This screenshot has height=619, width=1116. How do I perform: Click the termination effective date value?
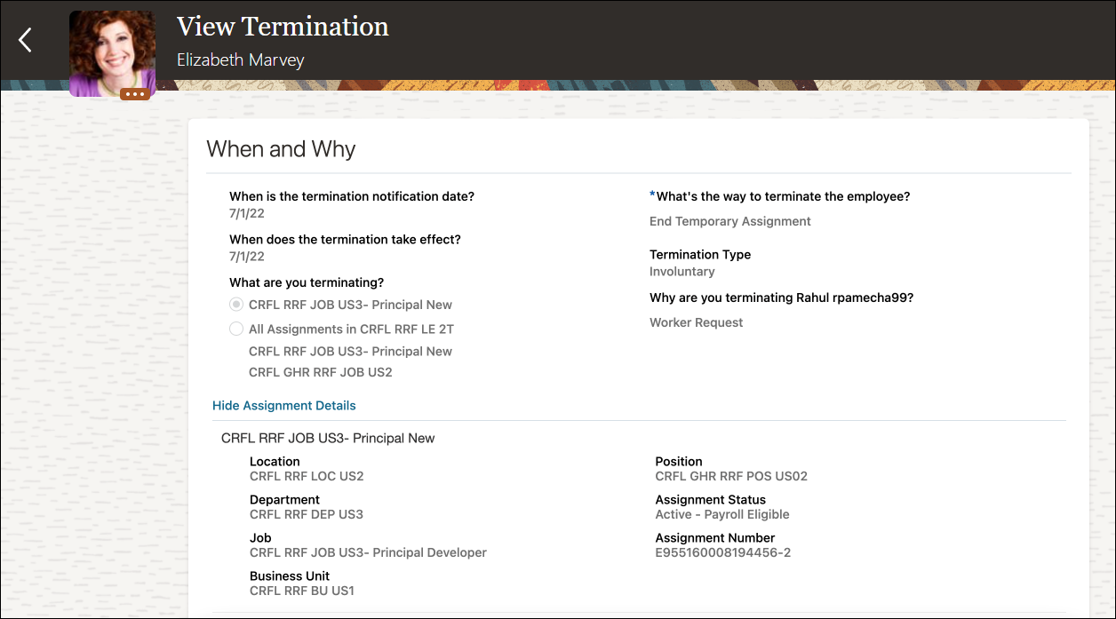point(247,257)
